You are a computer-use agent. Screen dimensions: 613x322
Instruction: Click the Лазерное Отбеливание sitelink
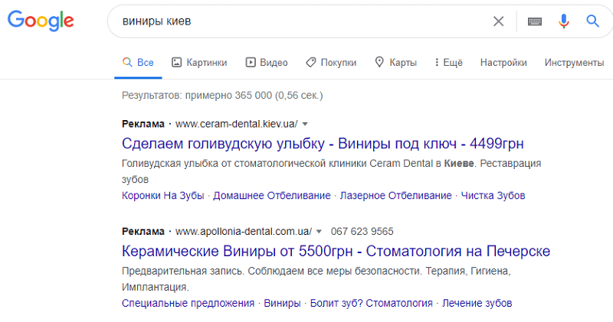point(395,196)
